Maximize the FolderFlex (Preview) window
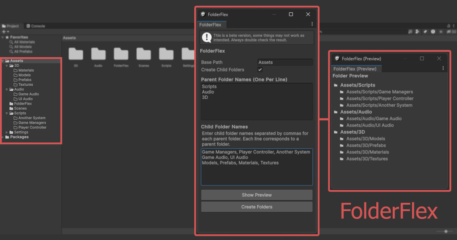Image resolution: width=457 pixels, height=240 pixels. coord(422,58)
